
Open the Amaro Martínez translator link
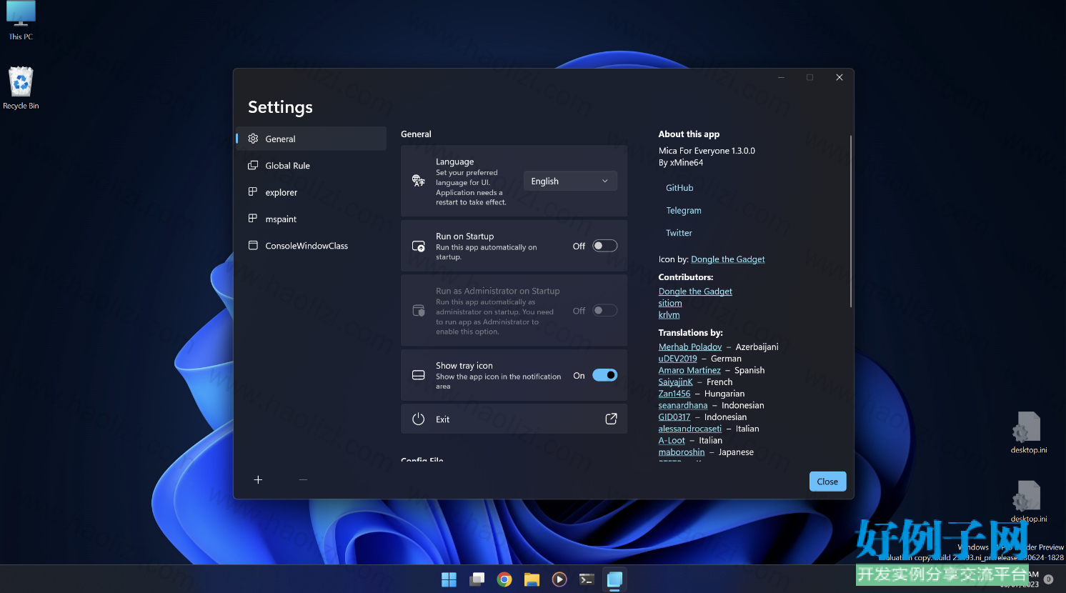pyautogui.click(x=689, y=371)
